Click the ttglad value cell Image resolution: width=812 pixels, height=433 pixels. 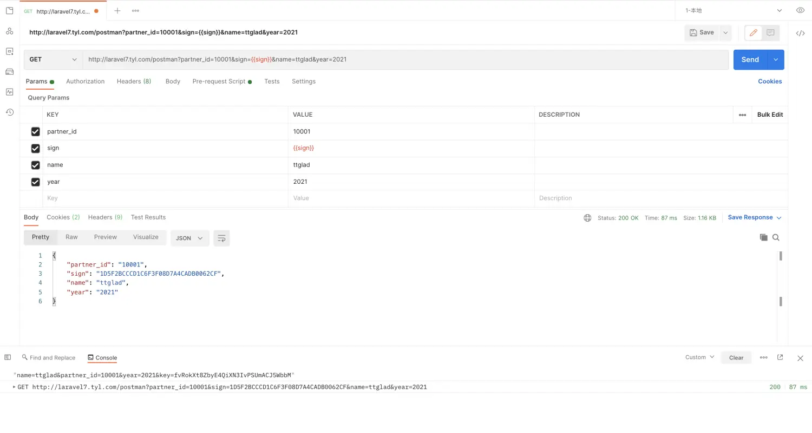[x=411, y=165]
